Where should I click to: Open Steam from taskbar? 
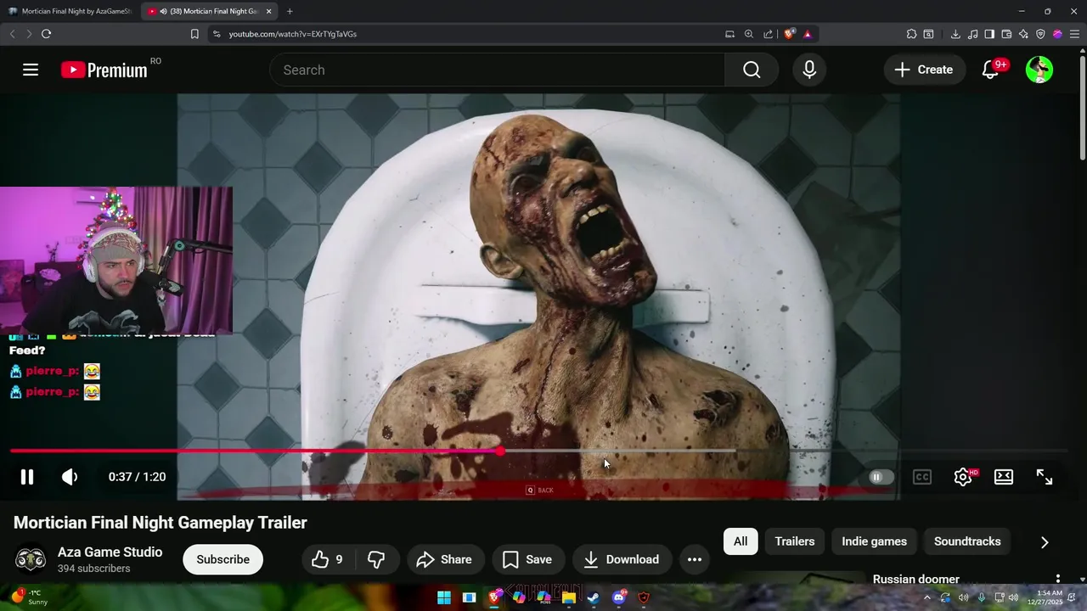click(x=594, y=597)
